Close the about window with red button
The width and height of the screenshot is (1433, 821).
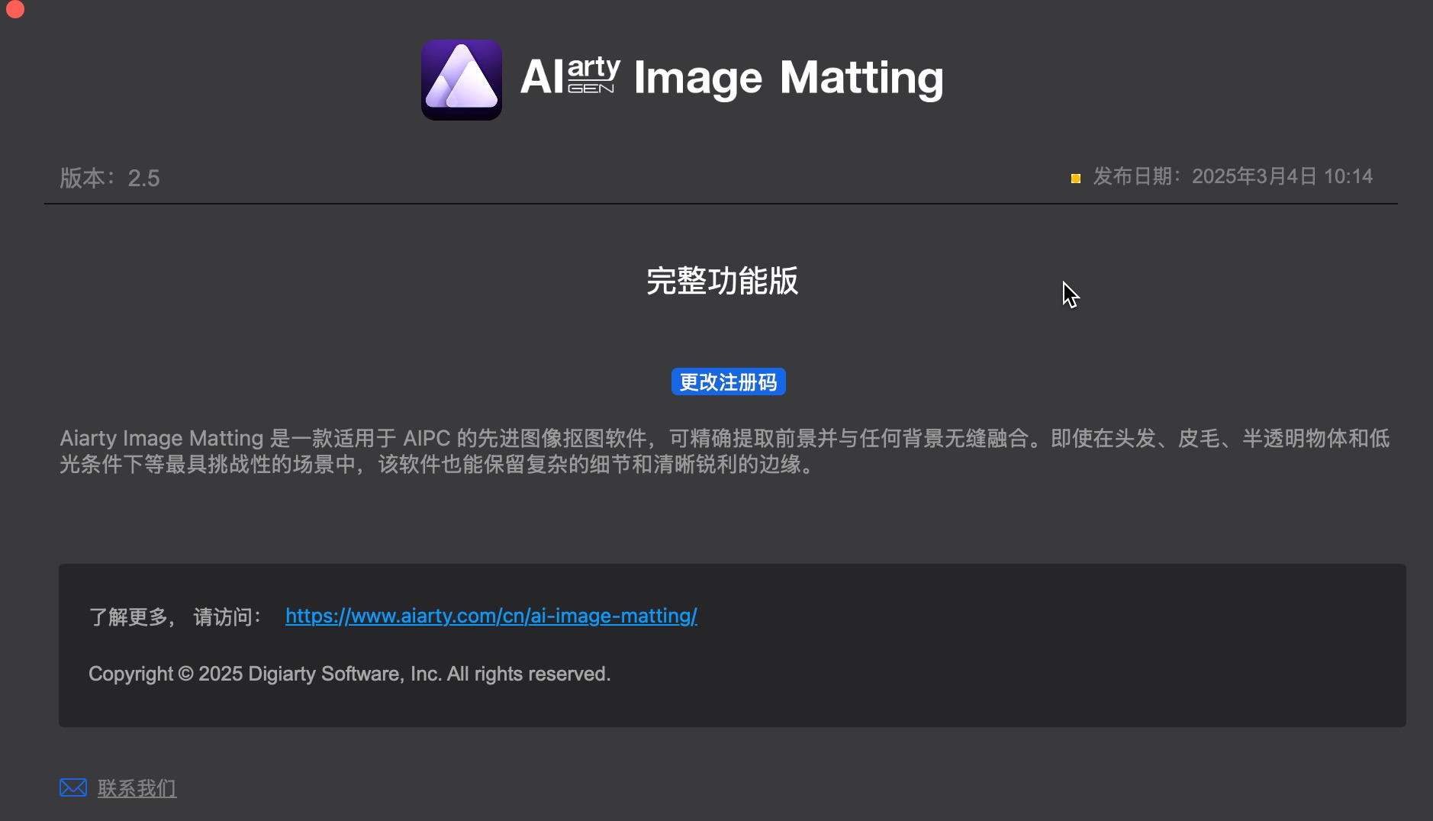click(15, 9)
